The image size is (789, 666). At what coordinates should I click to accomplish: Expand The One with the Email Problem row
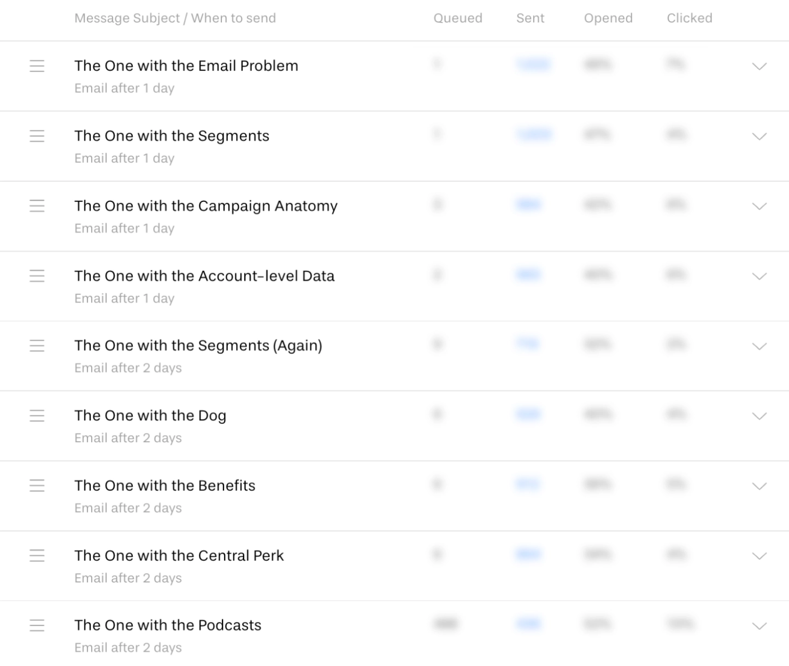pos(759,67)
